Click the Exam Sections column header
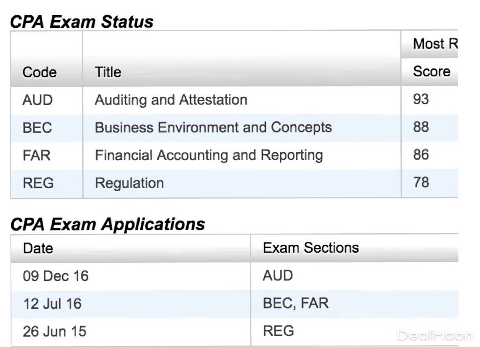This screenshot has height=347, width=480. pos(311,248)
